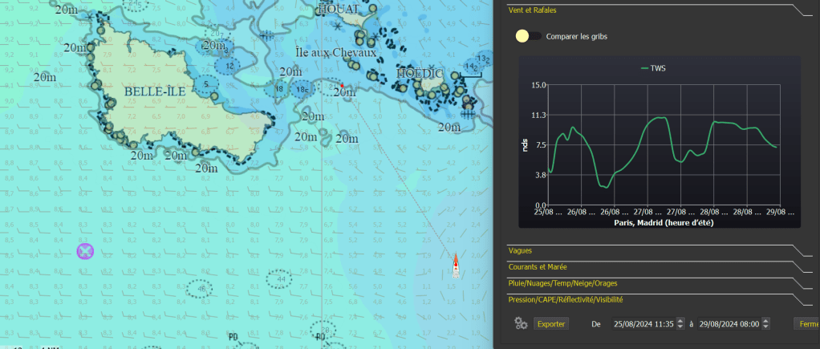Image resolution: width=820 pixels, height=349 pixels.
Task: Expand the Pluie/Nuages/Temp/Neige/Orages section
Action: pyautogui.click(x=562, y=283)
